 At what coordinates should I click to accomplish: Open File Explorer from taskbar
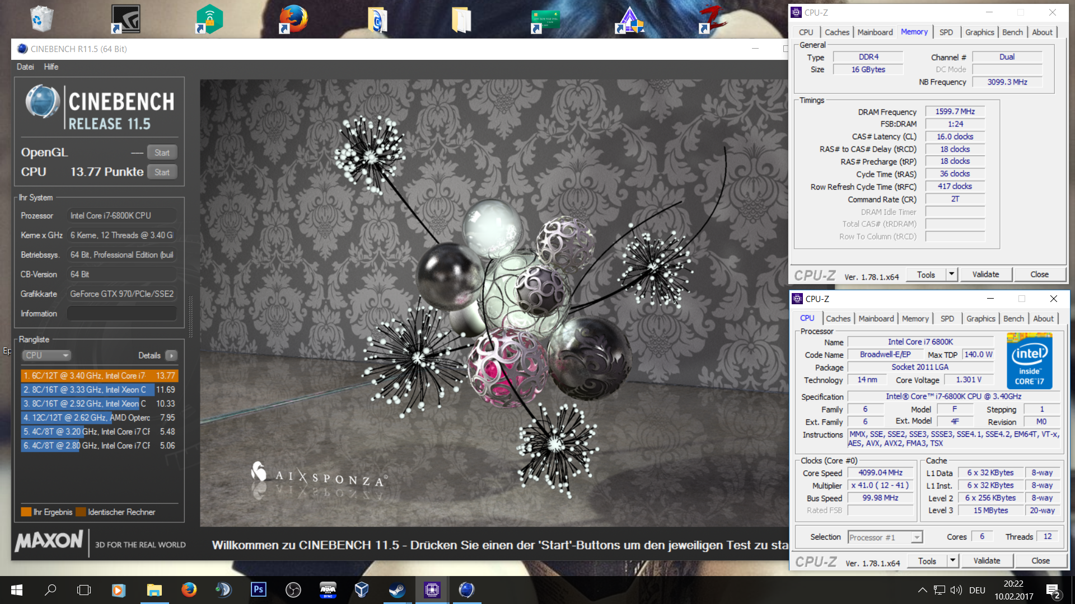coord(154,590)
